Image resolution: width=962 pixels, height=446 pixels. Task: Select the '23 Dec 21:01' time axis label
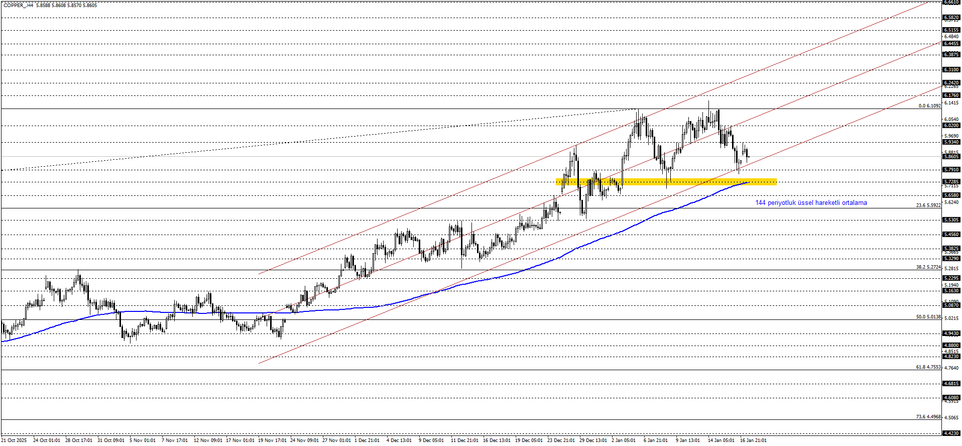561,440
